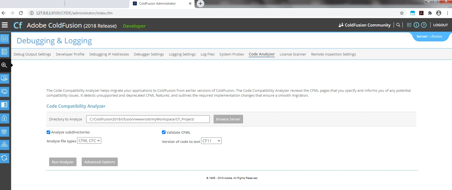Screen dimensions: 452x190
Task: Click the Debugging & Logging page title
Action: pyautogui.click(x=54, y=41)
